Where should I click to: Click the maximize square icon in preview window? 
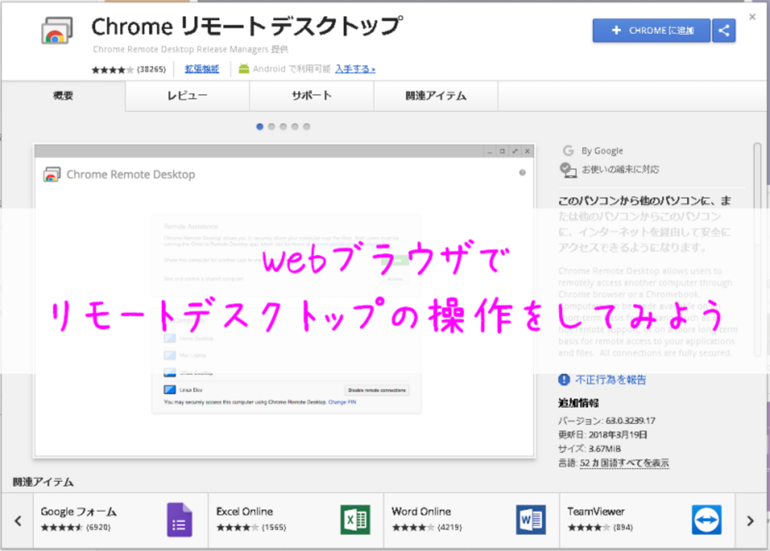(x=502, y=152)
